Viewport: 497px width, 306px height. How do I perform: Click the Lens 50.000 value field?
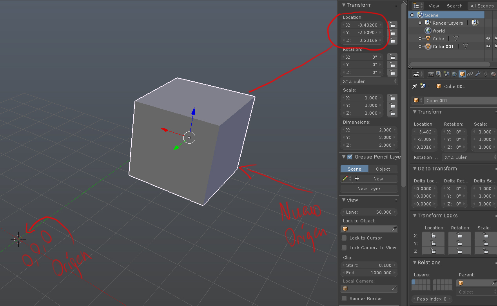click(x=369, y=212)
